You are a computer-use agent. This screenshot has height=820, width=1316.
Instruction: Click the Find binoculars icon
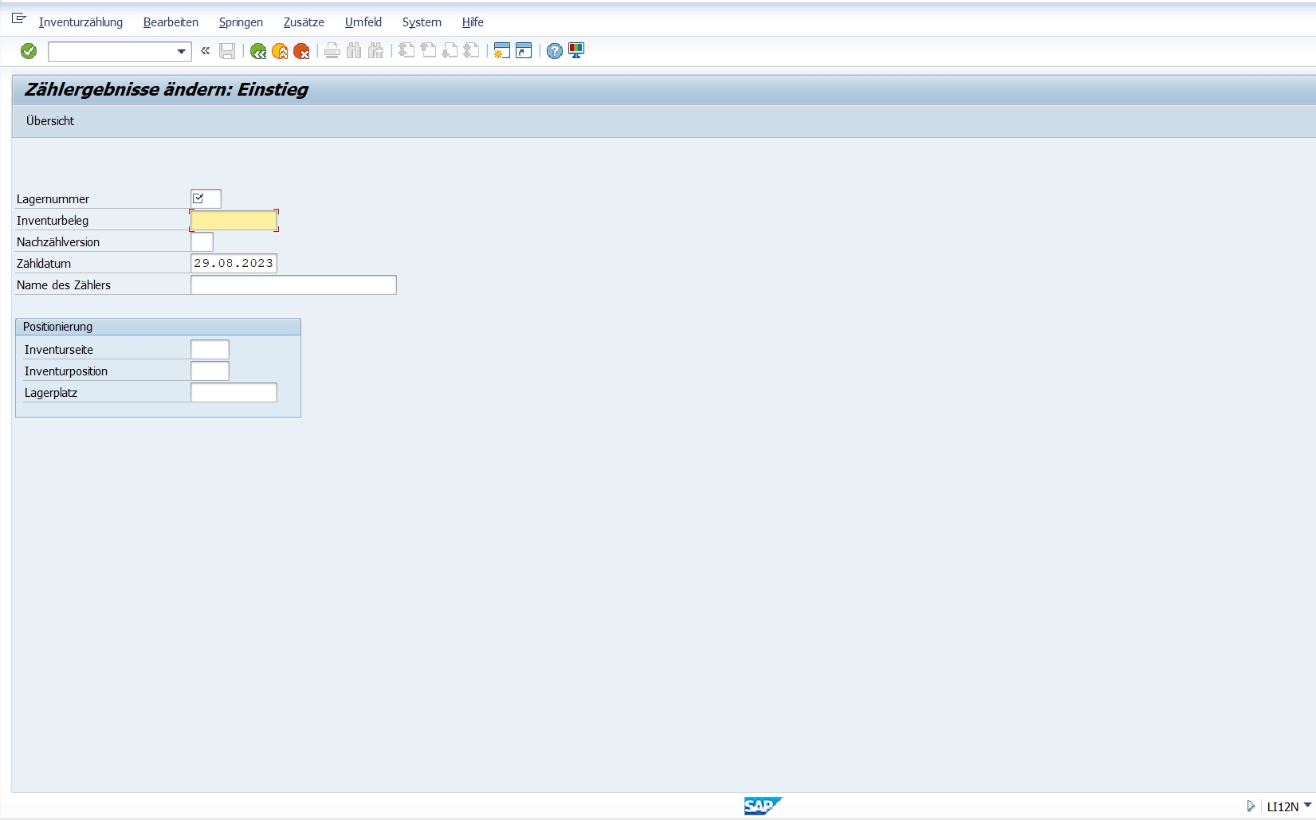354,51
